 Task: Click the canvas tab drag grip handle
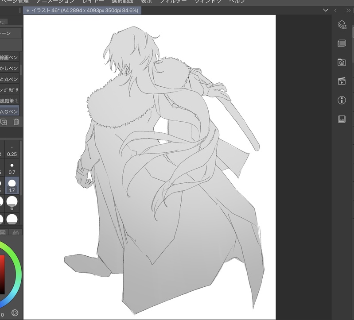20,10
